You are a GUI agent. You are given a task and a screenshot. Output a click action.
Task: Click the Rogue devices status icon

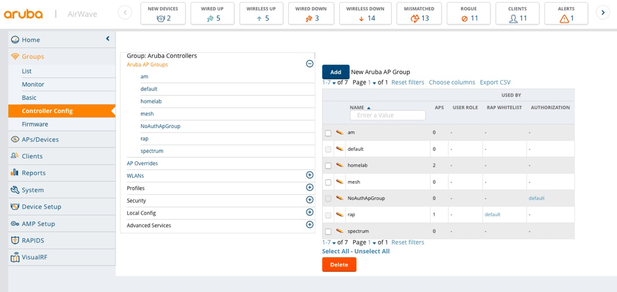point(464,18)
